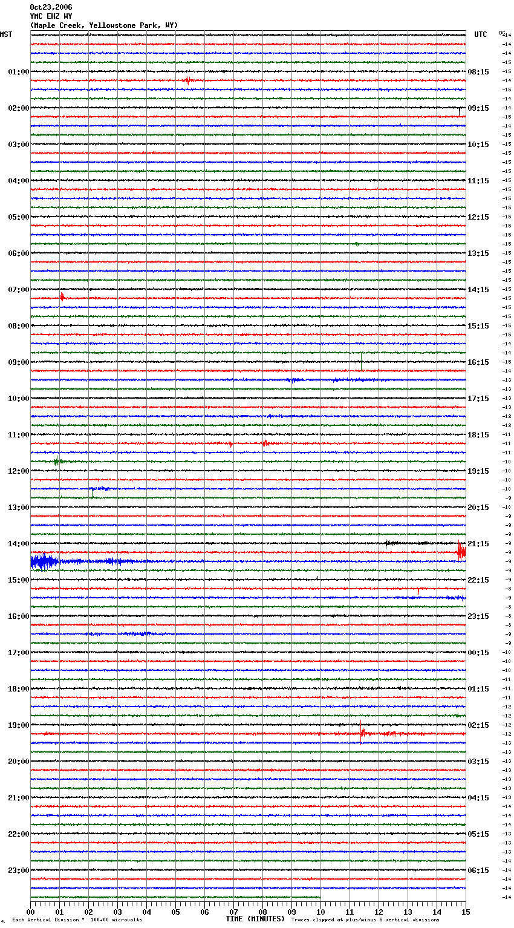Click the 13:15 UTC time label

tap(478, 253)
